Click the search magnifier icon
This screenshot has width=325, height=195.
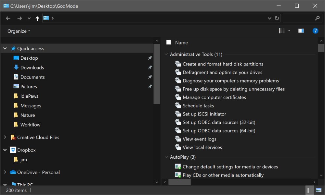tap(318, 18)
